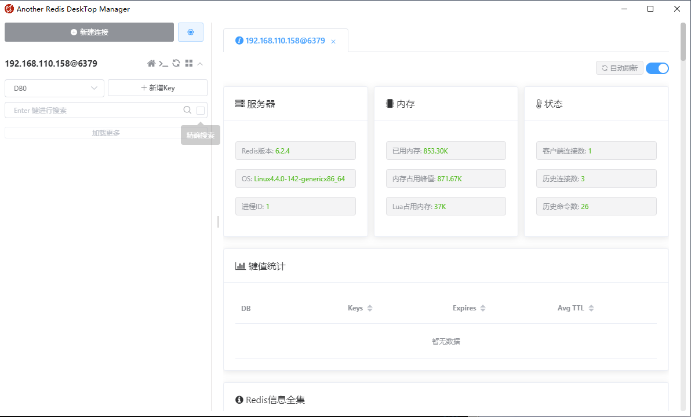Select the 192.168.110.158@6379 tab
Image resolution: width=691 pixels, height=417 pixels.
tap(284, 41)
